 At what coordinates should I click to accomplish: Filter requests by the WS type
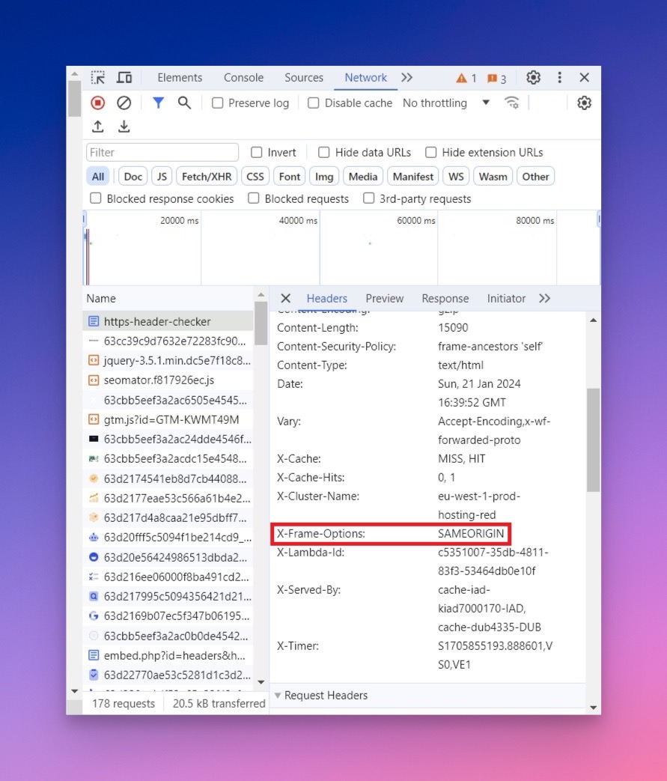click(x=455, y=176)
